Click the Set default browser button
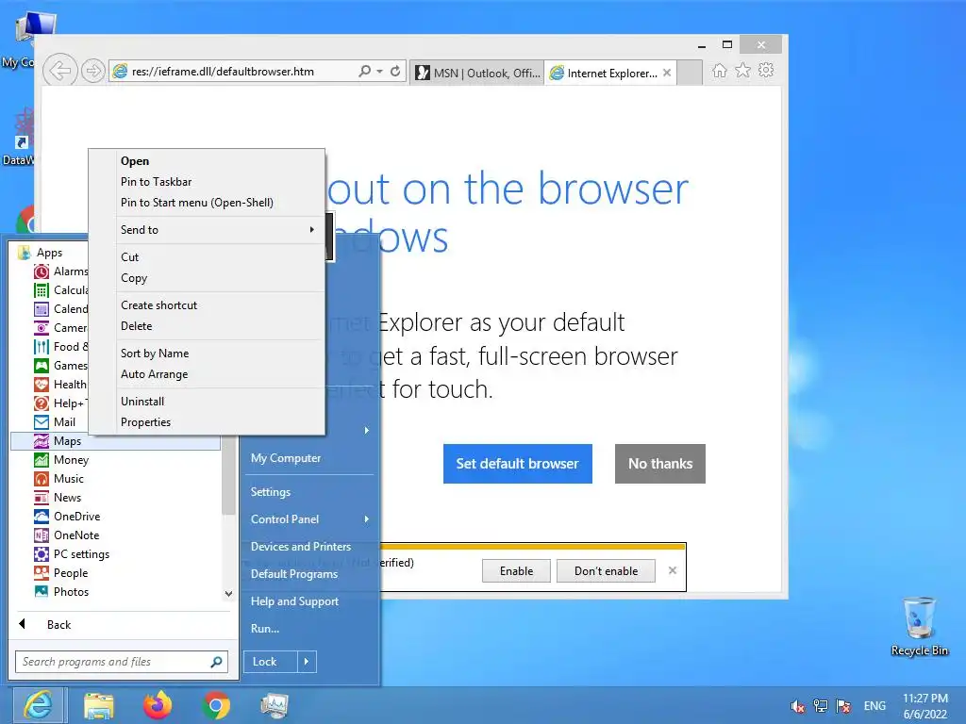 pyautogui.click(x=518, y=464)
